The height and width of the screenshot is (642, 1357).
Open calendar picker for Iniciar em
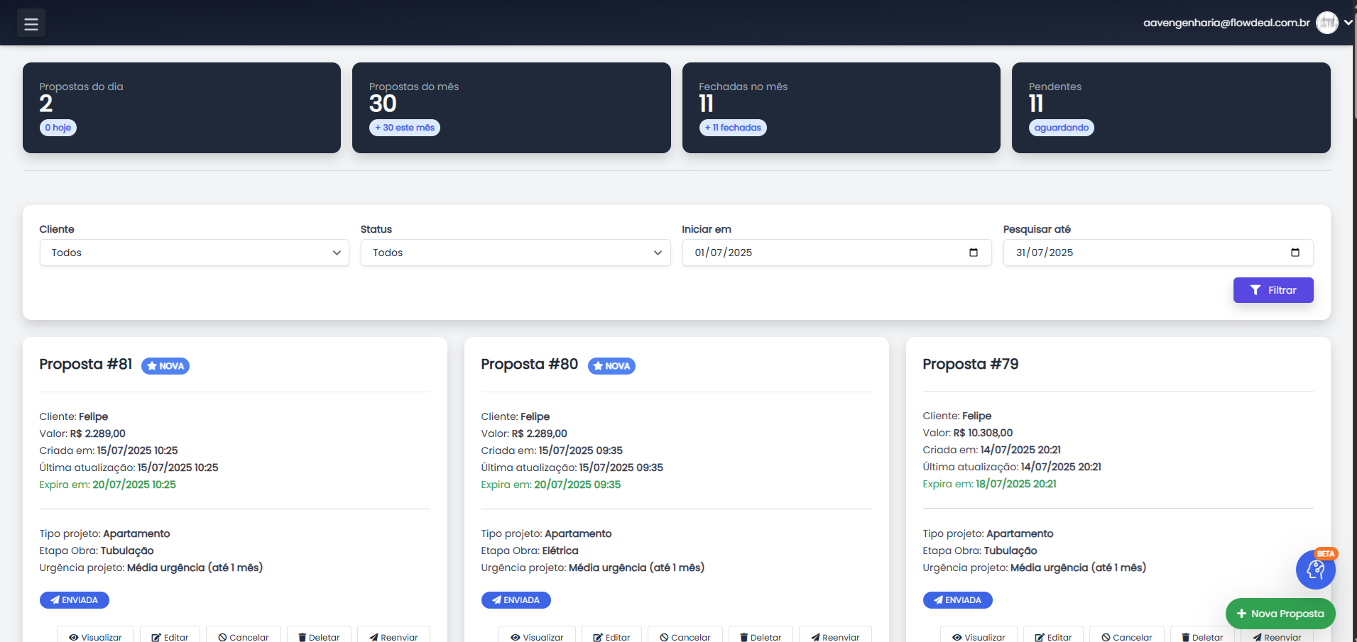coord(973,253)
